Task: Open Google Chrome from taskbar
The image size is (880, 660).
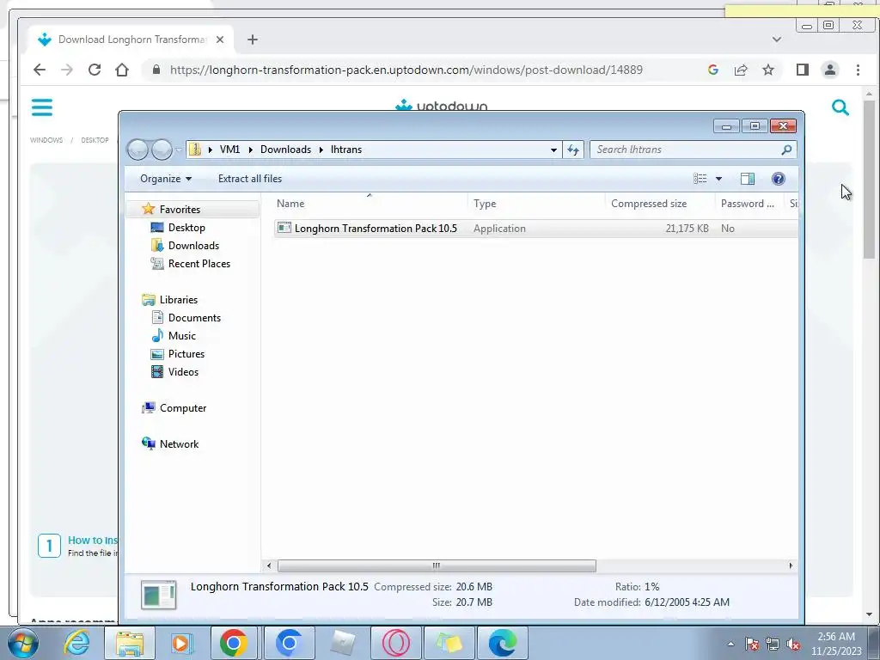Action: 234,643
